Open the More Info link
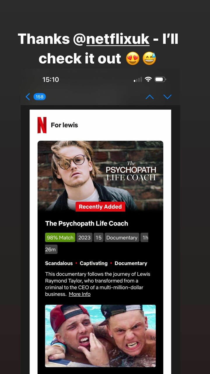The height and width of the screenshot is (374, 210). [80, 294]
